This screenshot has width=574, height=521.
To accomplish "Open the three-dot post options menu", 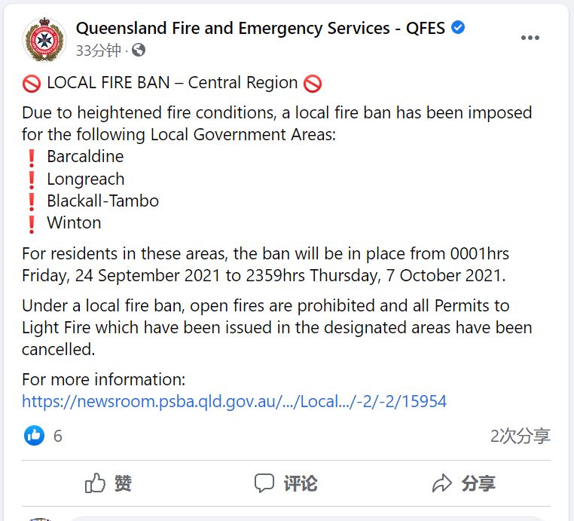I will click(x=530, y=37).
